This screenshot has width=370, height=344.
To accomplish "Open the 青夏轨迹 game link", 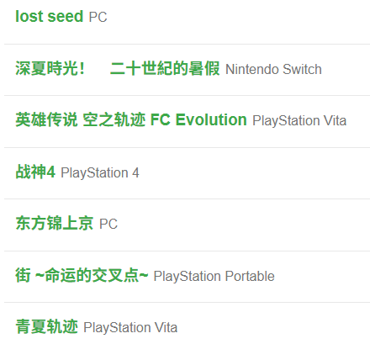I will [x=46, y=326].
